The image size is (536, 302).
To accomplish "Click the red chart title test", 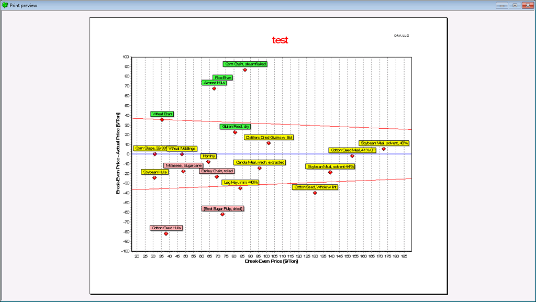I will (x=280, y=40).
